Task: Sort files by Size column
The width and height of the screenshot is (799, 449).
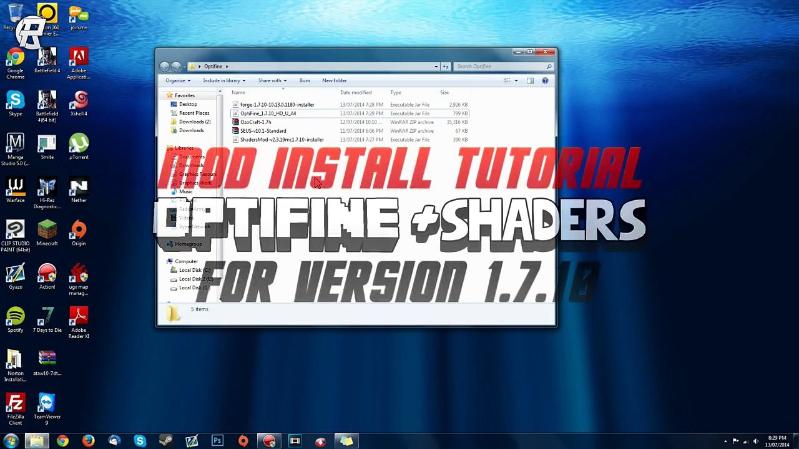Action: pyautogui.click(x=444, y=92)
